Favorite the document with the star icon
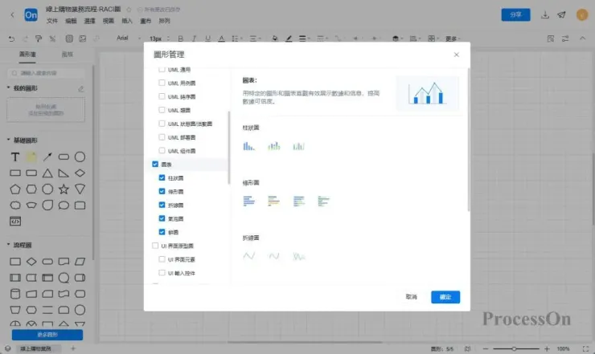Screen dimensions: 595x354 pyautogui.click(x=129, y=10)
